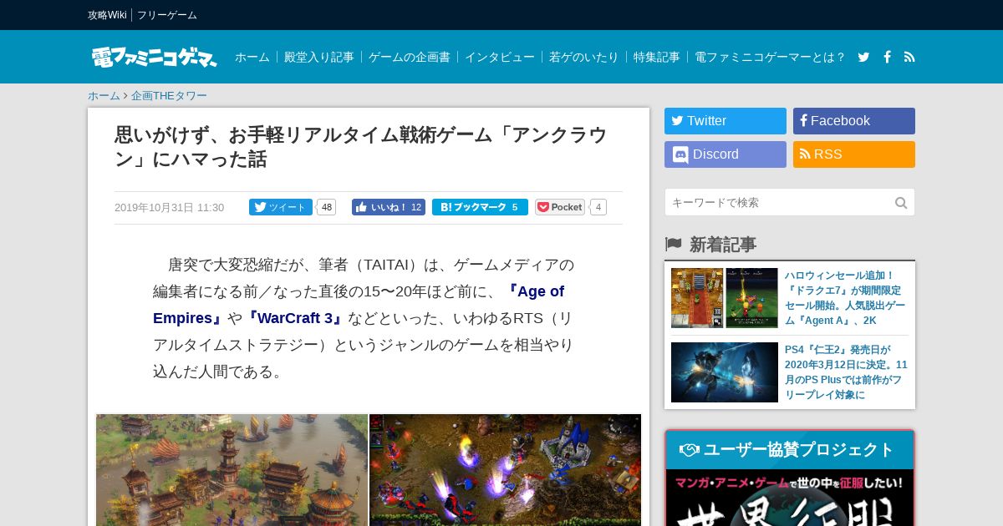1003x526 pixels.
Task: Click the Facebook いいね！ button
Action: click(x=389, y=207)
